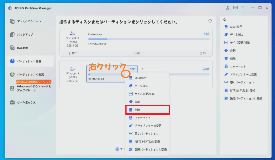Open the パーティション管理 tab in sidebar

click(x=29, y=61)
